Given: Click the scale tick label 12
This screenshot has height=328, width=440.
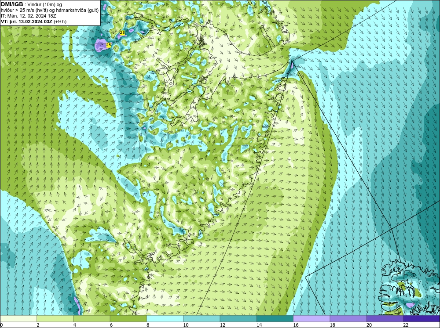Looking at the screenshot, I should (223, 325).
